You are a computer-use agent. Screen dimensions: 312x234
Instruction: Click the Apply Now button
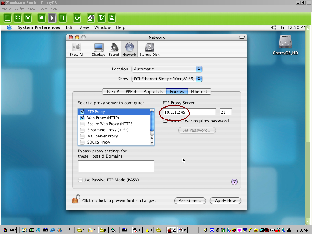tap(225, 200)
